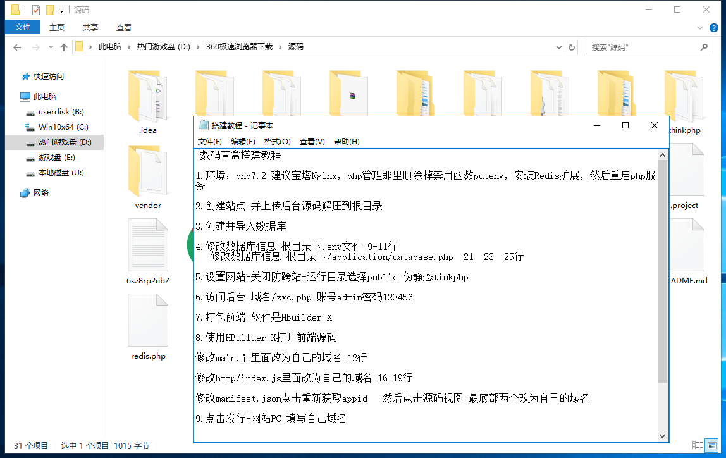Screen dimensions: 726x458
Task: Click the New Folder icon in title bar
Action: pyautogui.click(x=50, y=10)
